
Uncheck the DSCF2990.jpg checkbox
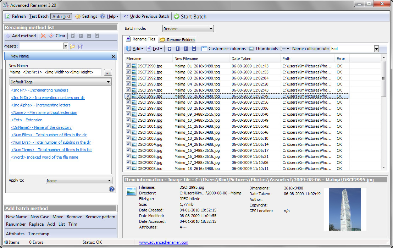pyautogui.click(x=128, y=66)
